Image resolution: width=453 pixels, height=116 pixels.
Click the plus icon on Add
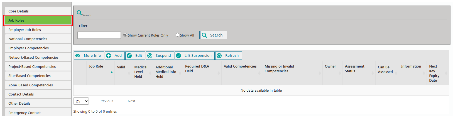click(109, 56)
